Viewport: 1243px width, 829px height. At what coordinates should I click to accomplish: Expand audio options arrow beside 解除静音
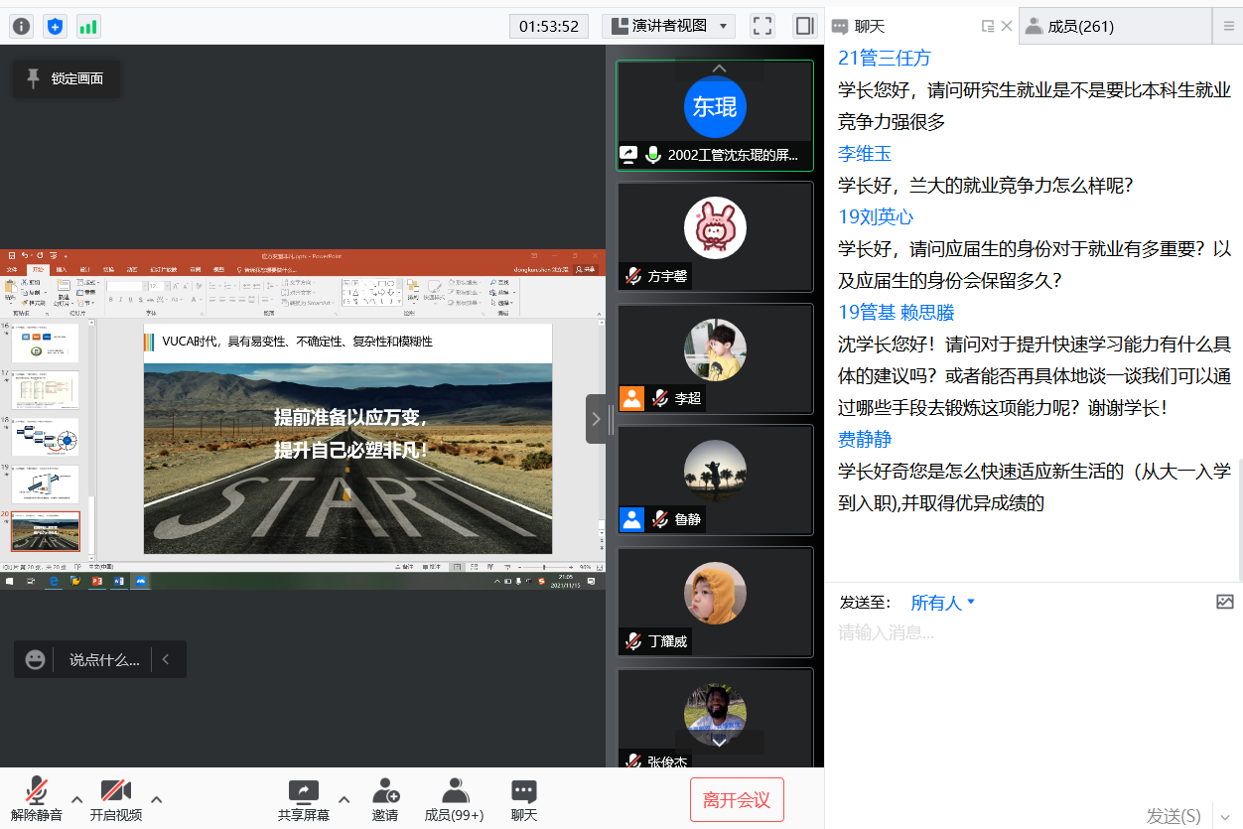(76, 799)
